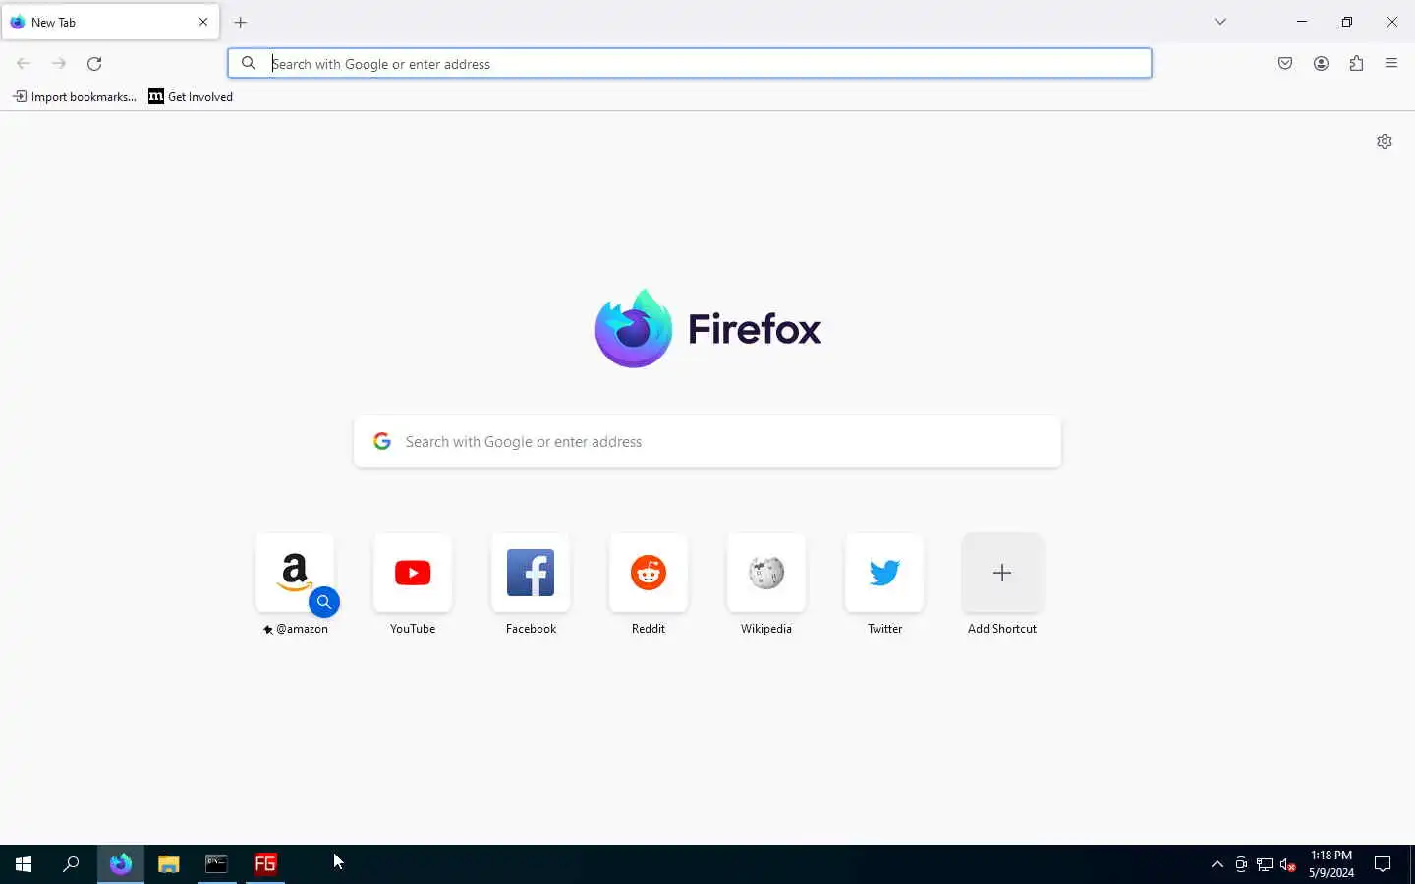Viewport: 1415px width, 884px height.
Task: Click the taskbar clock showing 1:18 PM
Action: pyautogui.click(x=1331, y=864)
